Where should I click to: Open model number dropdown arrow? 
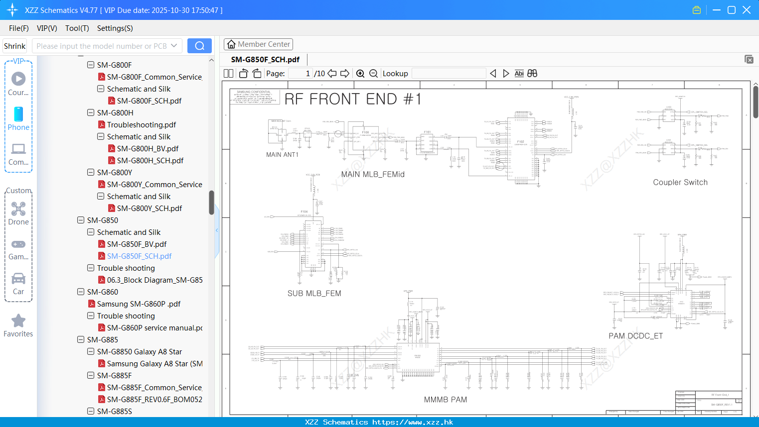174,46
